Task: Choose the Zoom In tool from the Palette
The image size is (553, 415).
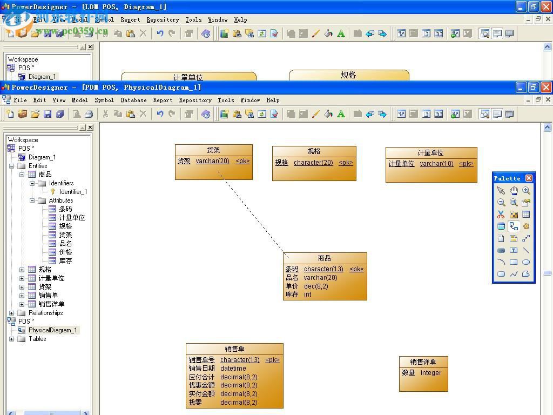Action: (x=527, y=190)
